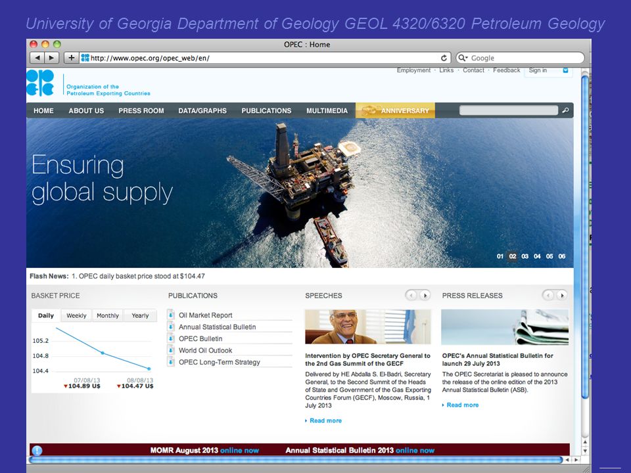Show previous item in Press Releases section
631x473 pixels.
tap(548, 296)
